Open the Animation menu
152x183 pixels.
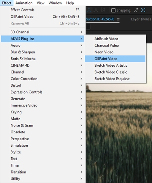[x=24, y=3]
